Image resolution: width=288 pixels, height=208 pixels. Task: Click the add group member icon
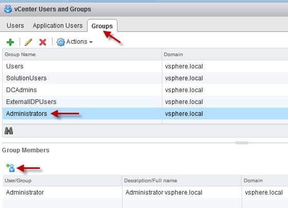(10, 168)
